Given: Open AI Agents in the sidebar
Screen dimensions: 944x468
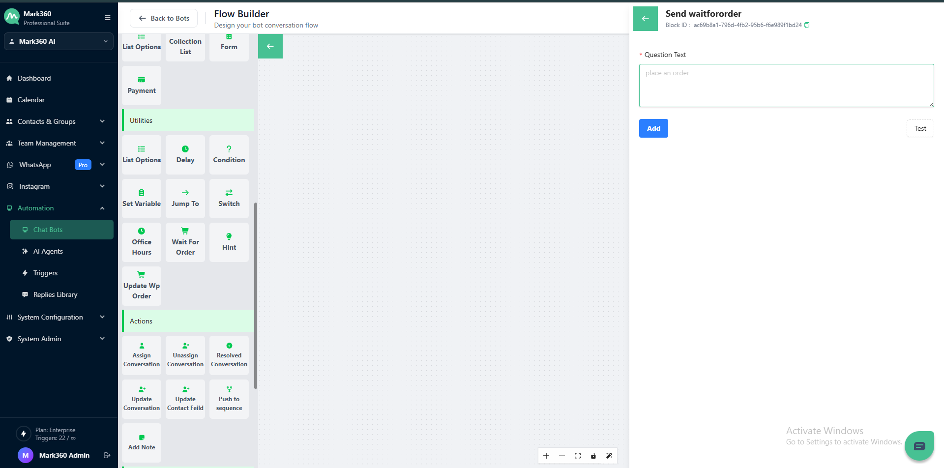Looking at the screenshot, I should click(x=48, y=251).
